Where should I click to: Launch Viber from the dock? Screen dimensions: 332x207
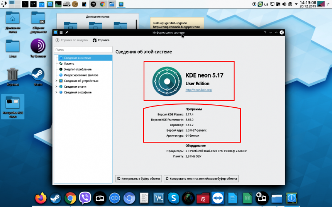pos(85,198)
